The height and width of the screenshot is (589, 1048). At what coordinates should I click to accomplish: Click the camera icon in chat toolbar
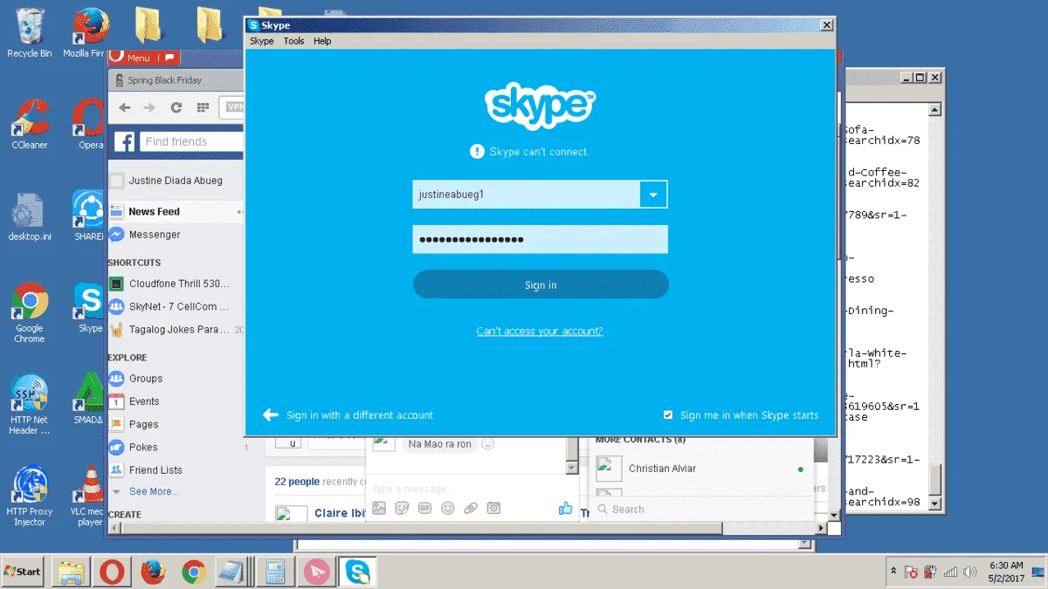coord(493,508)
